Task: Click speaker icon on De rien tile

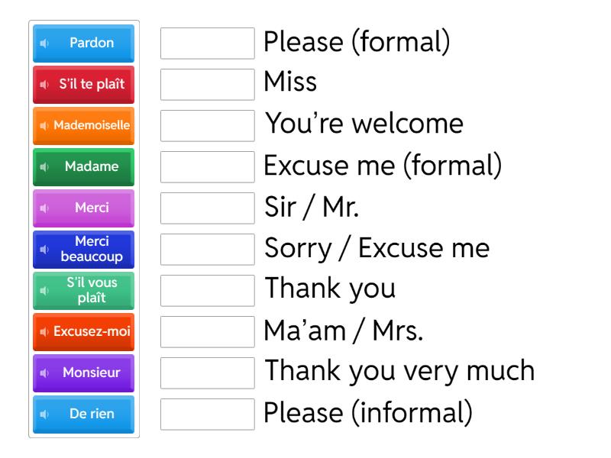Action: coord(44,414)
